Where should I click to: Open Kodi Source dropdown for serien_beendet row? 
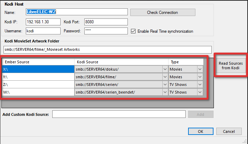(x=165, y=92)
